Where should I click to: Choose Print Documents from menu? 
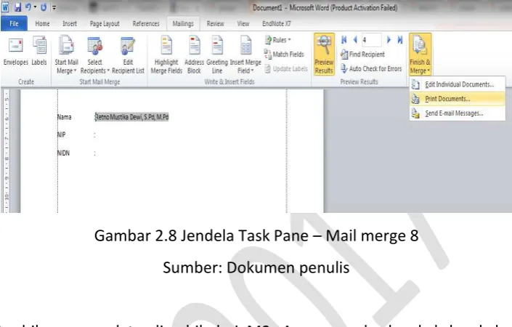tap(457, 99)
